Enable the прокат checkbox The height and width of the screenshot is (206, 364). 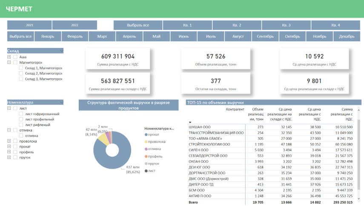(x=15, y=147)
